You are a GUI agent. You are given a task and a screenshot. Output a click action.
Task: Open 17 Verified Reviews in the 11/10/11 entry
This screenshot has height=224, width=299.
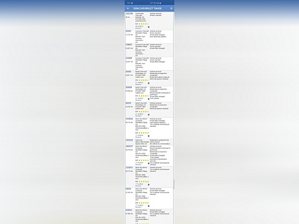pos(139,185)
